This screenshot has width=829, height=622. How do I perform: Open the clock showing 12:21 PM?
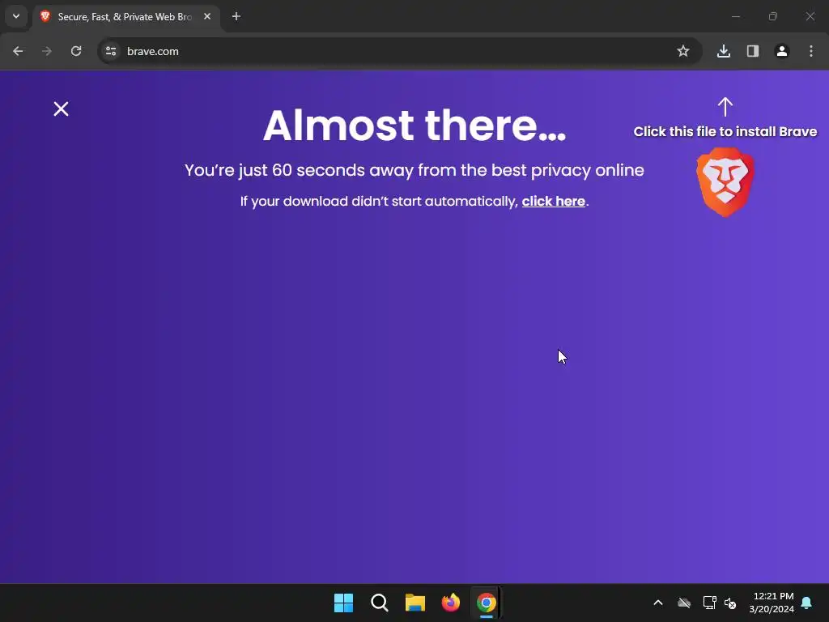772,603
